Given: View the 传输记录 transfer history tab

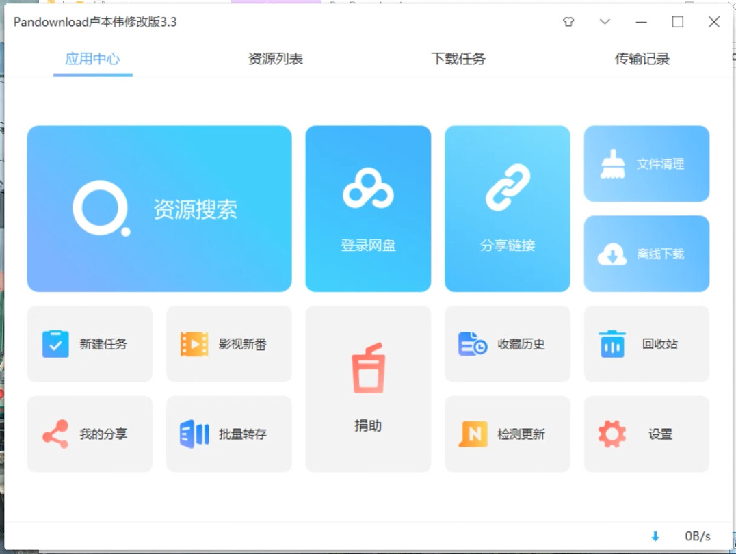Looking at the screenshot, I should click(641, 60).
